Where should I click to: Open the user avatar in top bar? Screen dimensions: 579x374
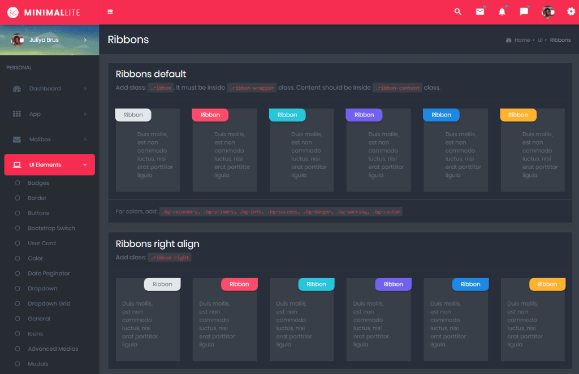point(547,12)
